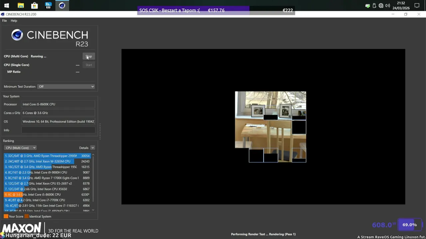Open the green system tray icon
The height and width of the screenshot is (239, 426).
(x=367, y=6)
